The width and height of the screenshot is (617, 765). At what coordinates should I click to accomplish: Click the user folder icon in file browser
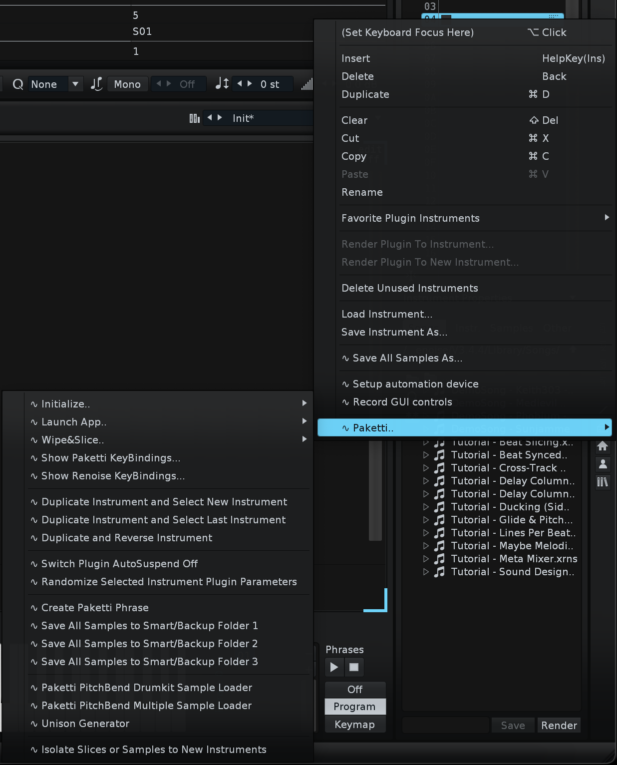(603, 464)
